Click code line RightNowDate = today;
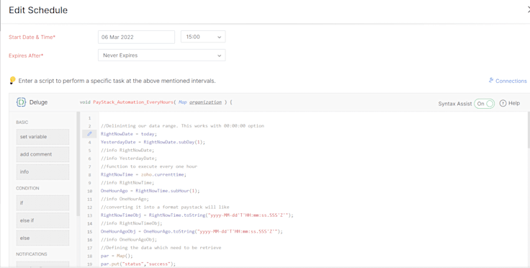This screenshot has width=530, height=268. point(129,134)
